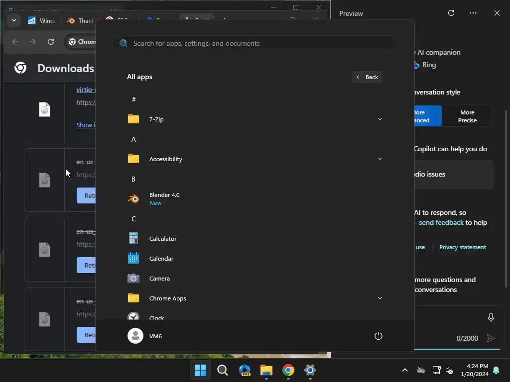Use the Copilot microphone button
Screen dimensions: 510x382
click(491, 317)
